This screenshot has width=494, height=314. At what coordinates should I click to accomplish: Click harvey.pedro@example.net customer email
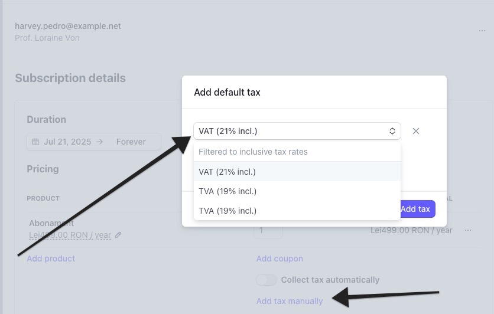(x=68, y=26)
